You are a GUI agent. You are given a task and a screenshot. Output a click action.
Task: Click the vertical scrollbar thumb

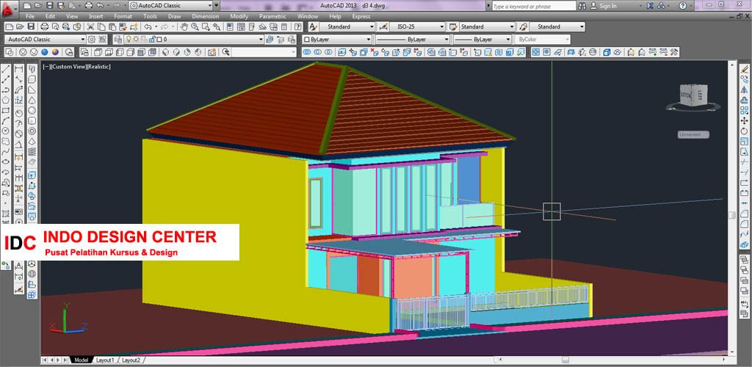coord(731,214)
